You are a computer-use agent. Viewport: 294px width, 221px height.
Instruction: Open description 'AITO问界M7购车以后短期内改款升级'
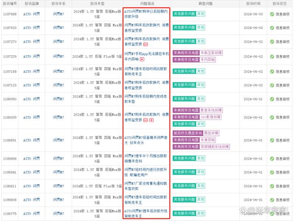coord(146,14)
